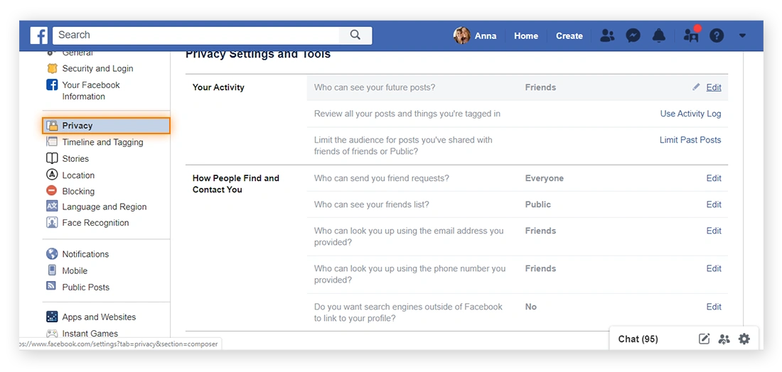Image resolution: width=782 pixels, height=372 pixels.
Task: Open the Create menu
Action: pyautogui.click(x=569, y=35)
